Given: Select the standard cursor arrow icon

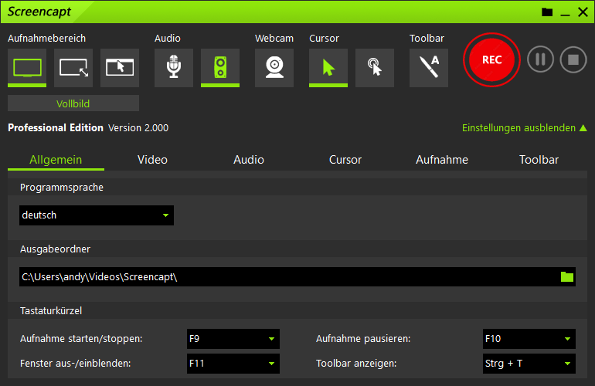Looking at the screenshot, I should coord(328,67).
